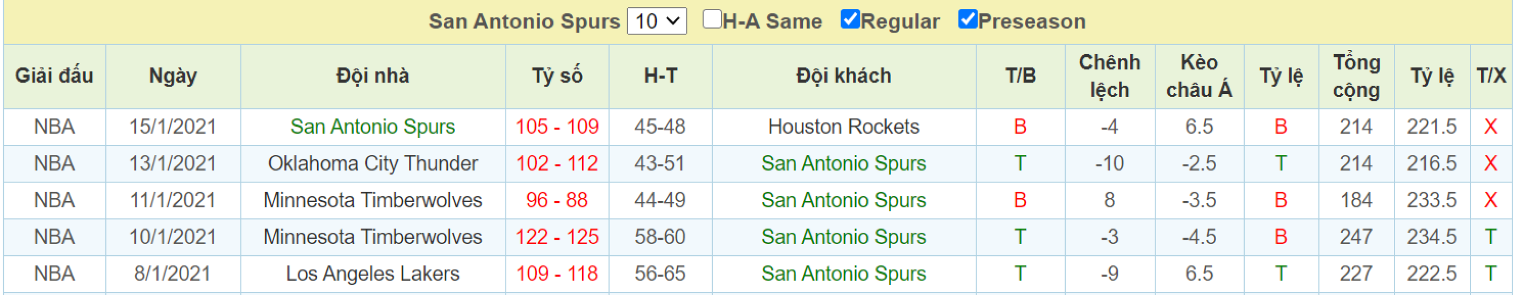Click the 109 - 118 score link

coord(557,274)
